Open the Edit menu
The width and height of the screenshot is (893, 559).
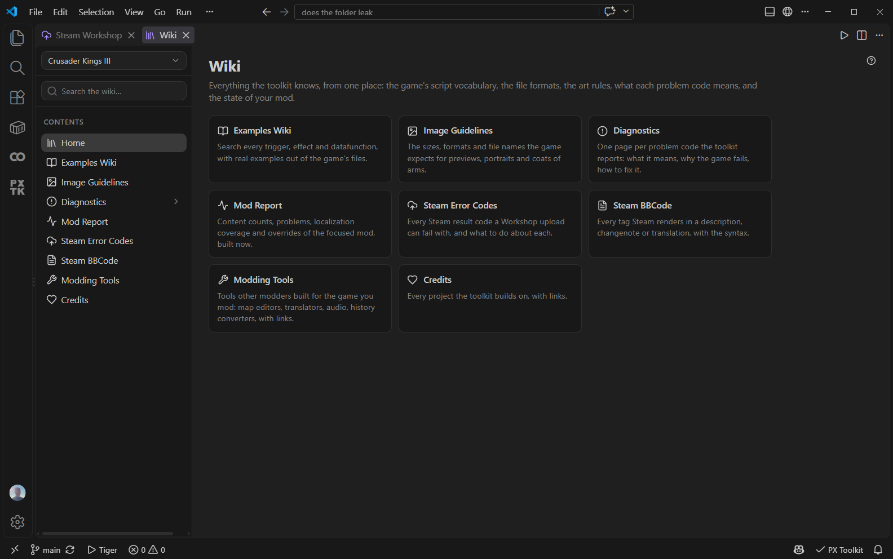[60, 12]
